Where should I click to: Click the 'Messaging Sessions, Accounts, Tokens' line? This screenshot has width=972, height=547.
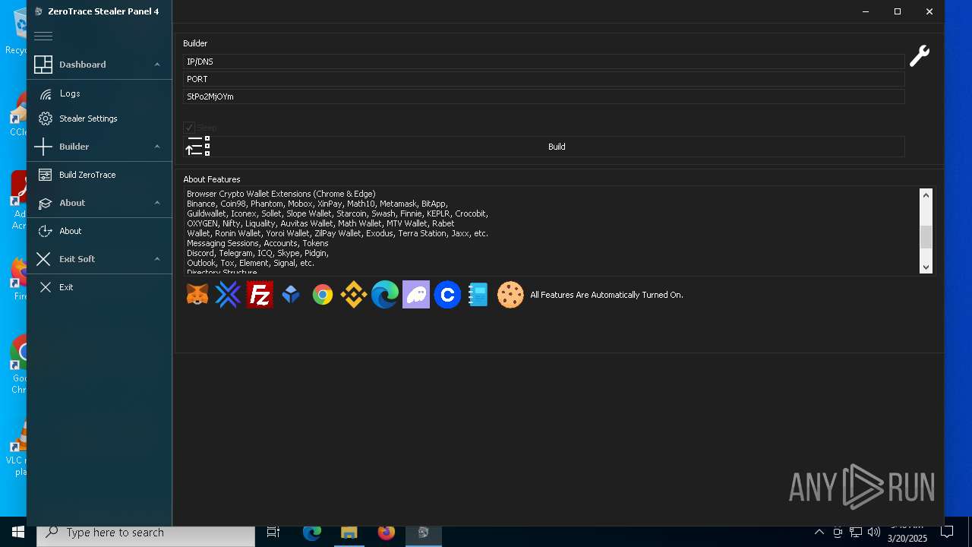pyautogui.click(x=257, y=243)
